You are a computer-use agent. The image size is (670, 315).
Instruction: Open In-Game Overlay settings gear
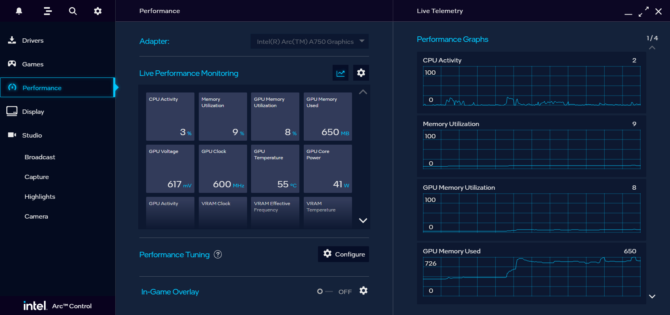click(364, 291)
